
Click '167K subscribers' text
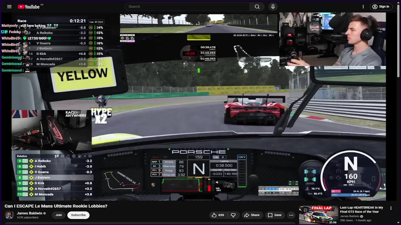(x=28, y=217)
